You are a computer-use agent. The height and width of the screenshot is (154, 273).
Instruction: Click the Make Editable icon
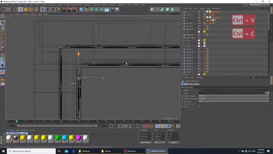(x=3, y=16)
